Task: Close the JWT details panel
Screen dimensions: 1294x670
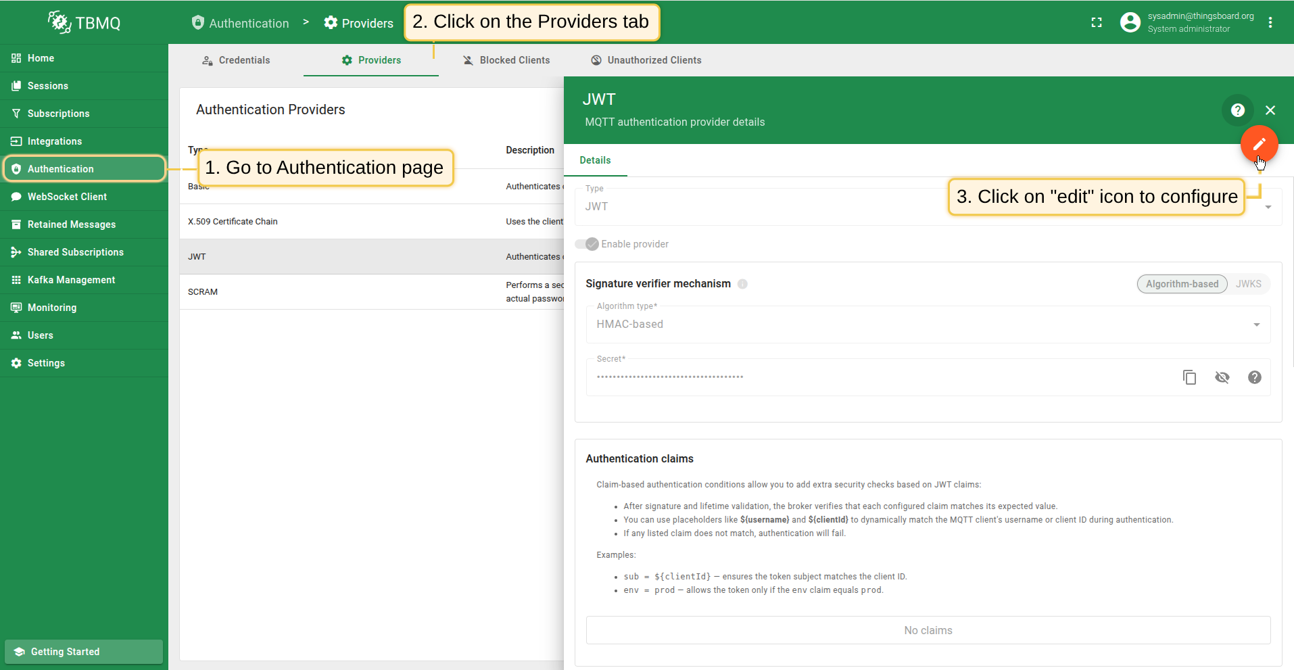Action: coord(1270,110)
